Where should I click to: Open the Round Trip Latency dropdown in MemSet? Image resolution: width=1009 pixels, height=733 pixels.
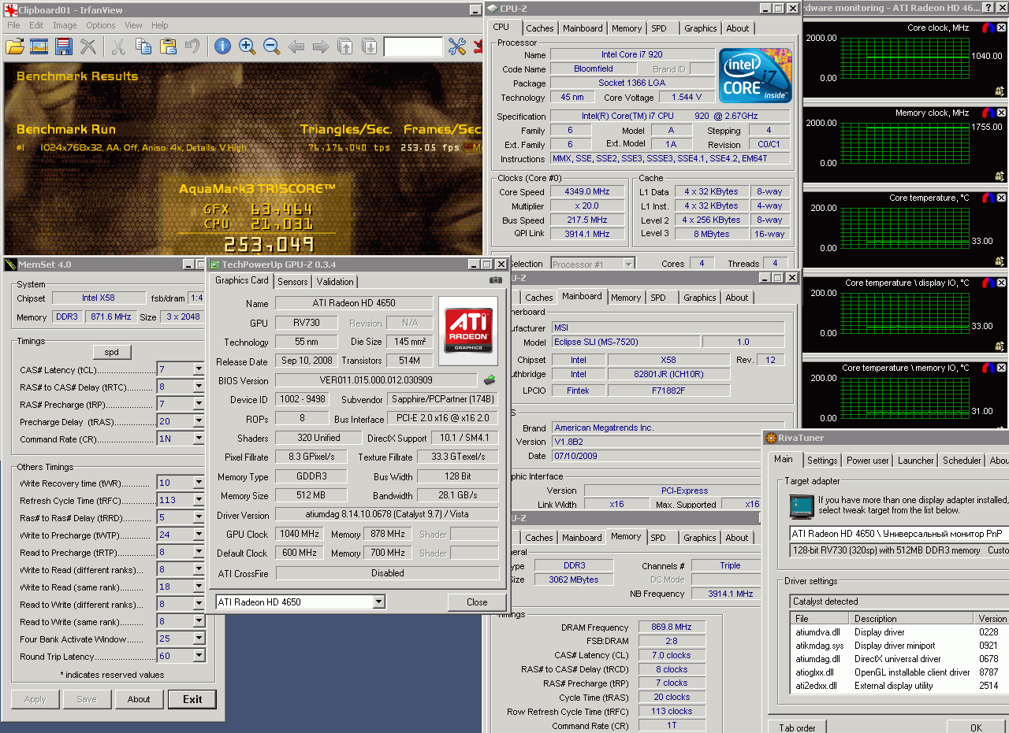[198, 656]
